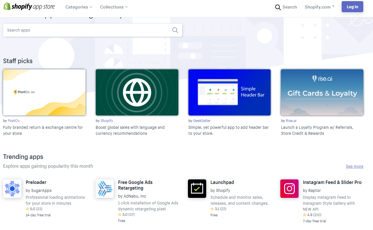Follow the GeekSeller developer link

(x=202, y=121)
